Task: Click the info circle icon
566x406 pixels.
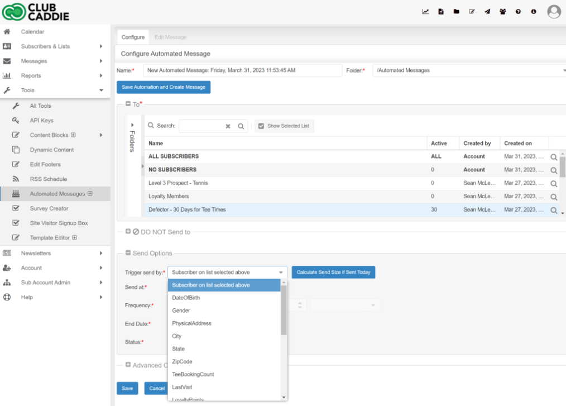Action: [534, 12]
